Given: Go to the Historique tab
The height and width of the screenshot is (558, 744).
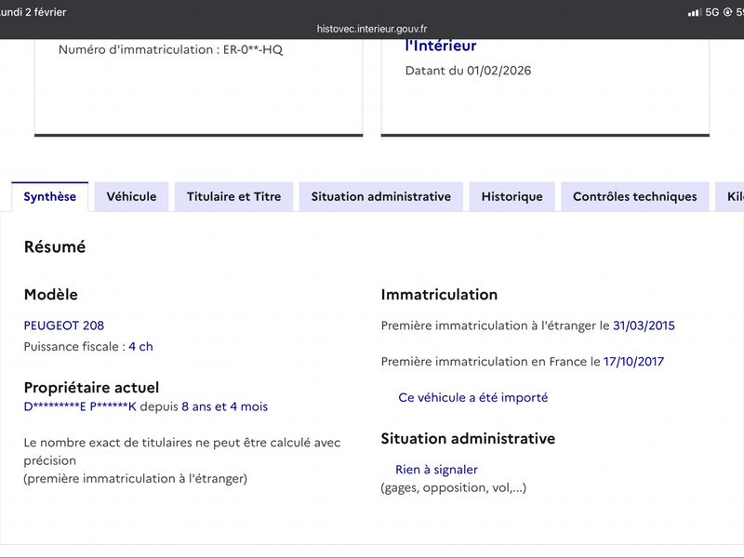Looking at the screenshot, I should click(x=512, y=196).
